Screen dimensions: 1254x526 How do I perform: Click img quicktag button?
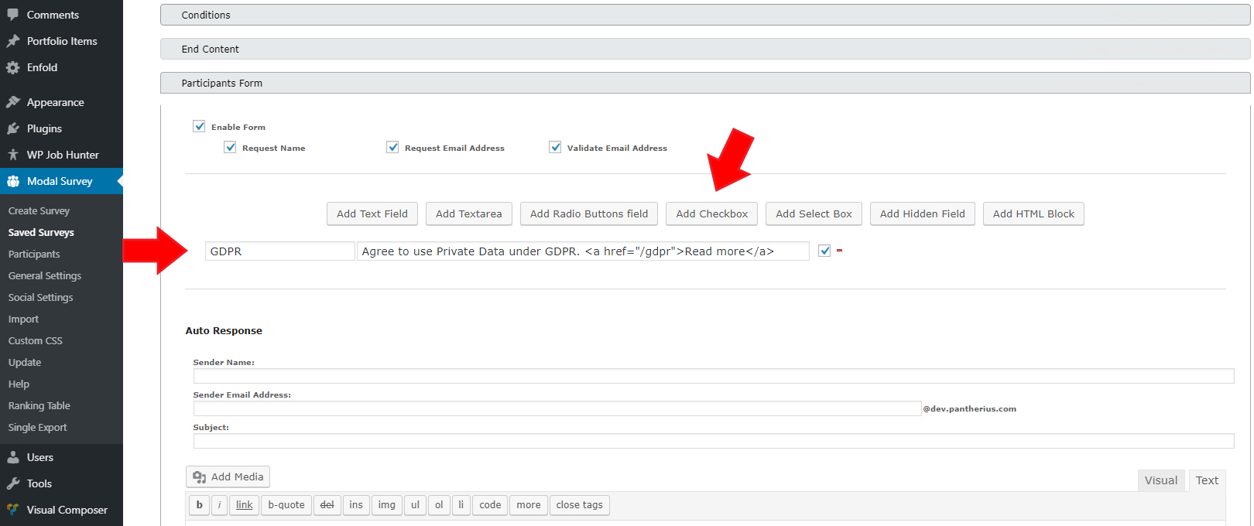(x=387, y=505)
